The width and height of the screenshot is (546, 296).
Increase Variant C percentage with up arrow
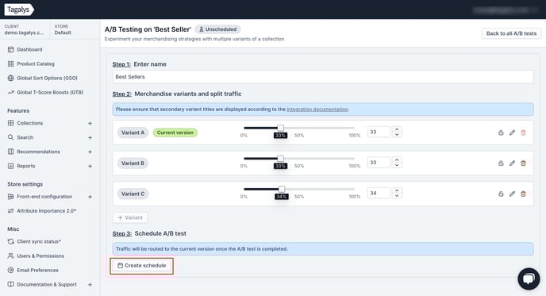[x=397, y=190]
